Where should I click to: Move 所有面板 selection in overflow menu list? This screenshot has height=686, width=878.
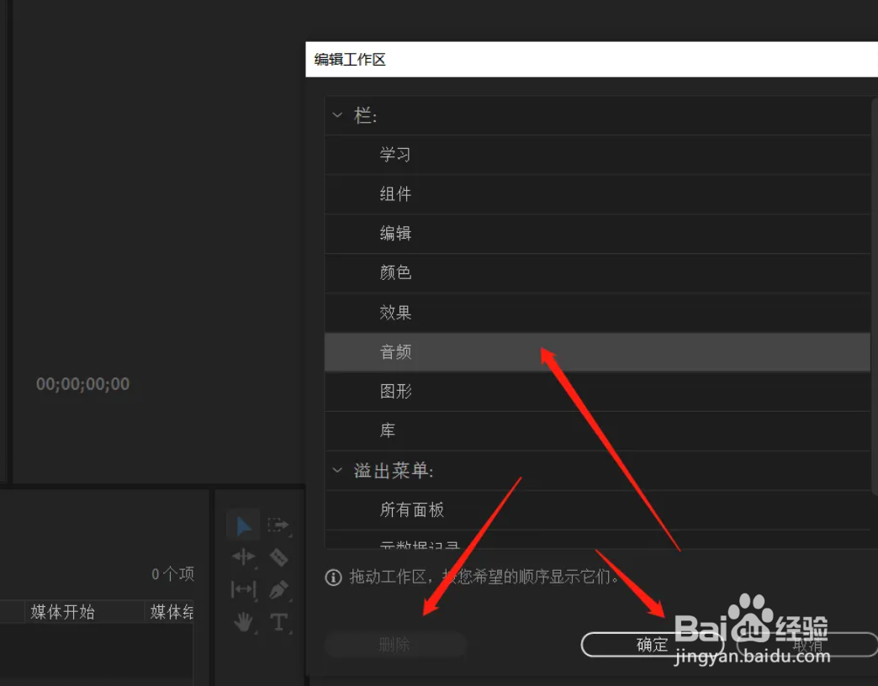point(412,509)
